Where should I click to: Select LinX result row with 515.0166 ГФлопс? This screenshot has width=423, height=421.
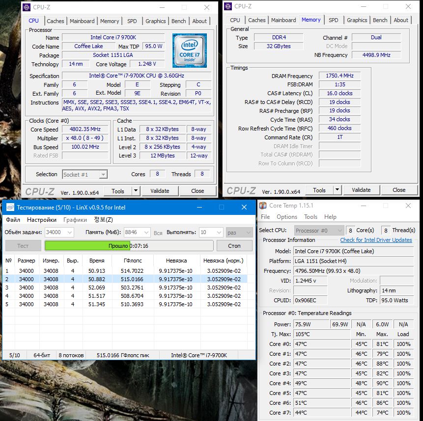pos(125,279)
